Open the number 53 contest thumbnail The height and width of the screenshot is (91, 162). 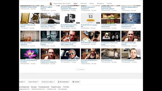click(91, 18)
